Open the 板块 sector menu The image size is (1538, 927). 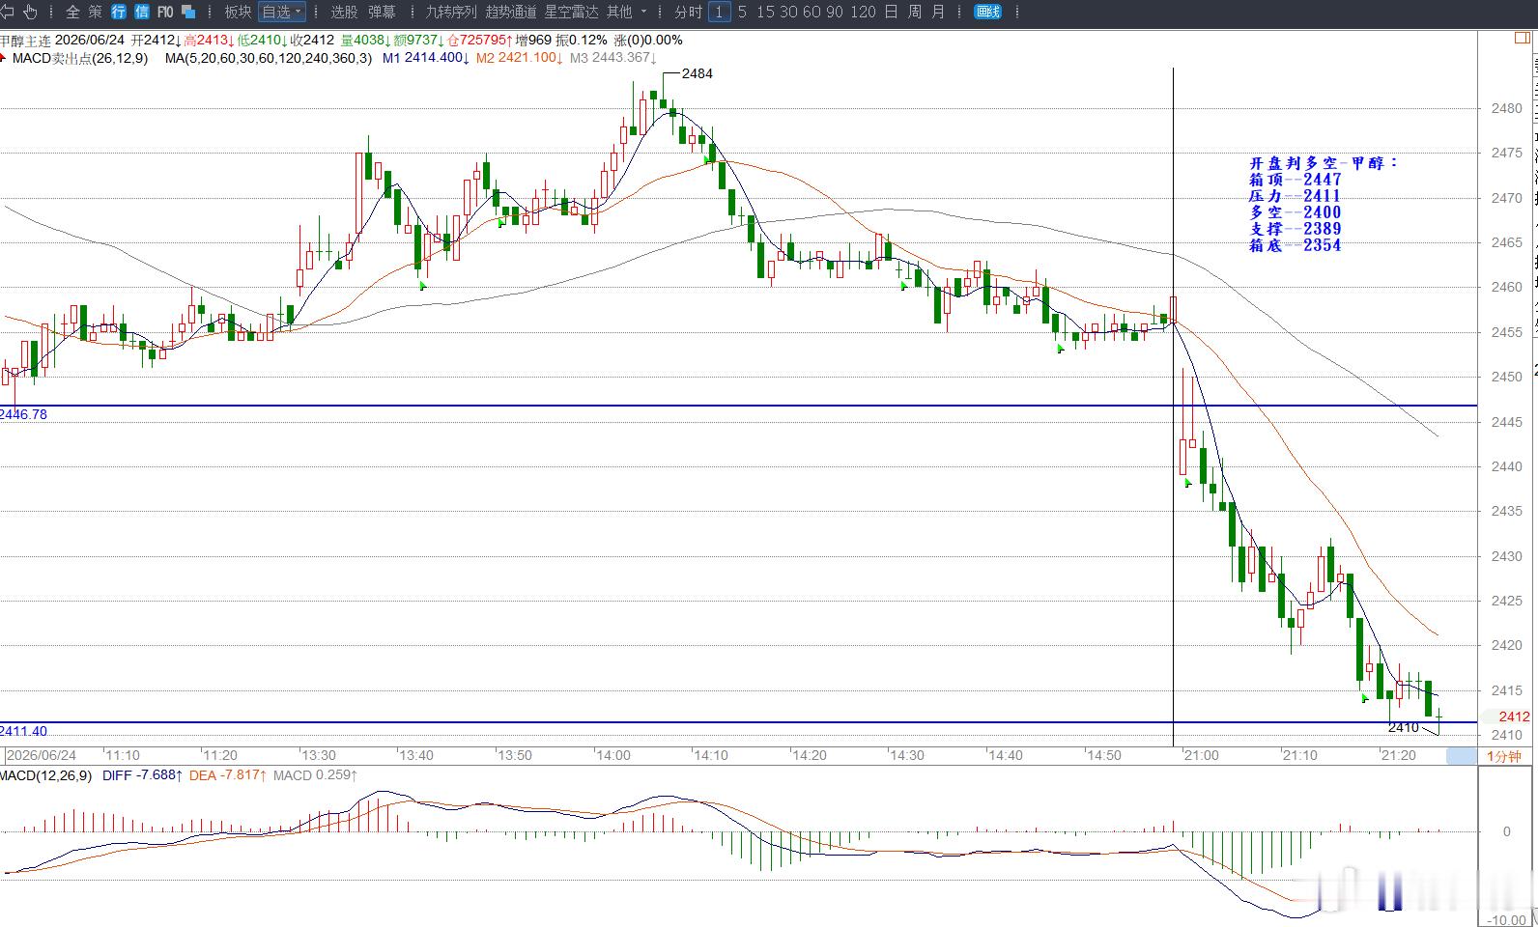238,12
